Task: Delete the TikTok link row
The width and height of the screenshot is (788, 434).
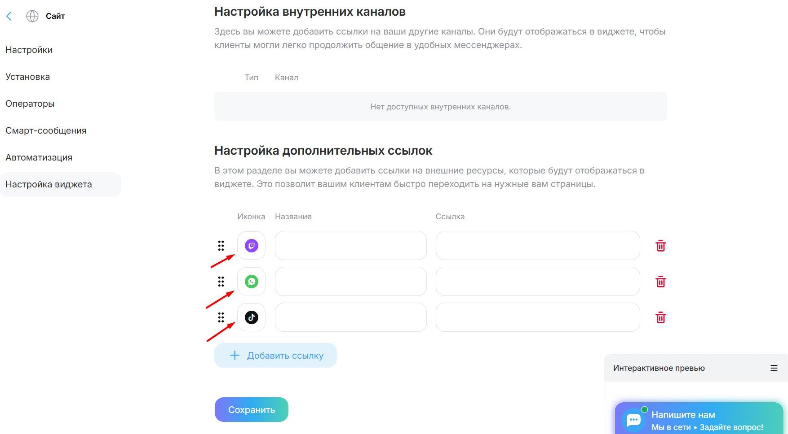Action: click(x=660, y=317)
